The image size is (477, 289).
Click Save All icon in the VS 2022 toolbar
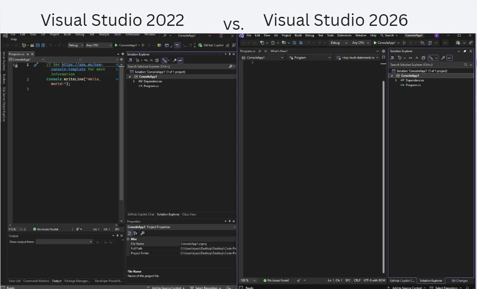tap(43, 45)
